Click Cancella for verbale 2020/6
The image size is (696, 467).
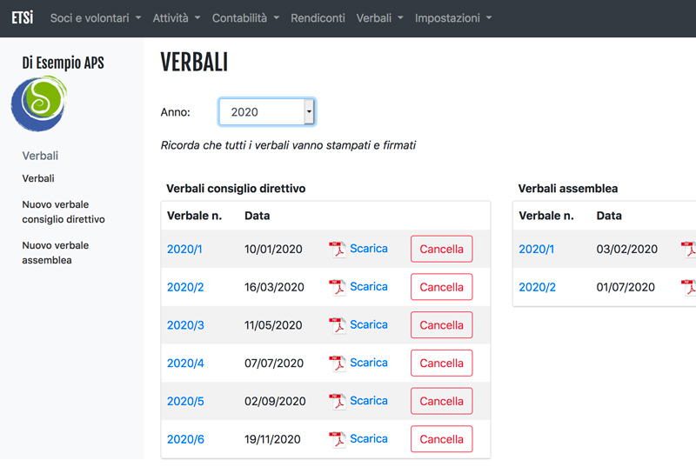pyautogui.click(x=442, y=439)
